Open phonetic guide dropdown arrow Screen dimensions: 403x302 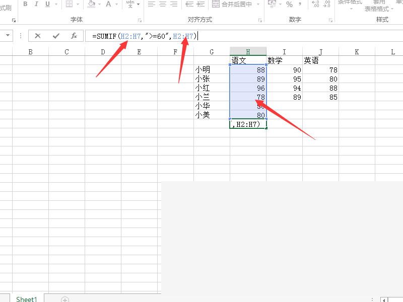[x=138, y=5]
